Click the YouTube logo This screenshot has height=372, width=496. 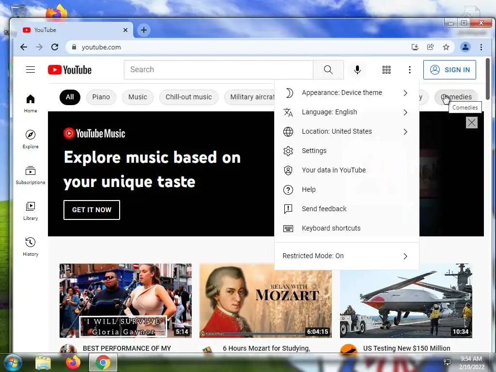(70, 70)
